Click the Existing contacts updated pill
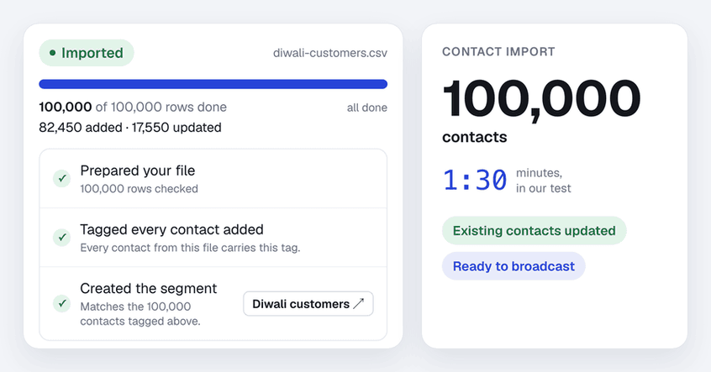This screenshot has width=711, height=372. coord(535,231)
